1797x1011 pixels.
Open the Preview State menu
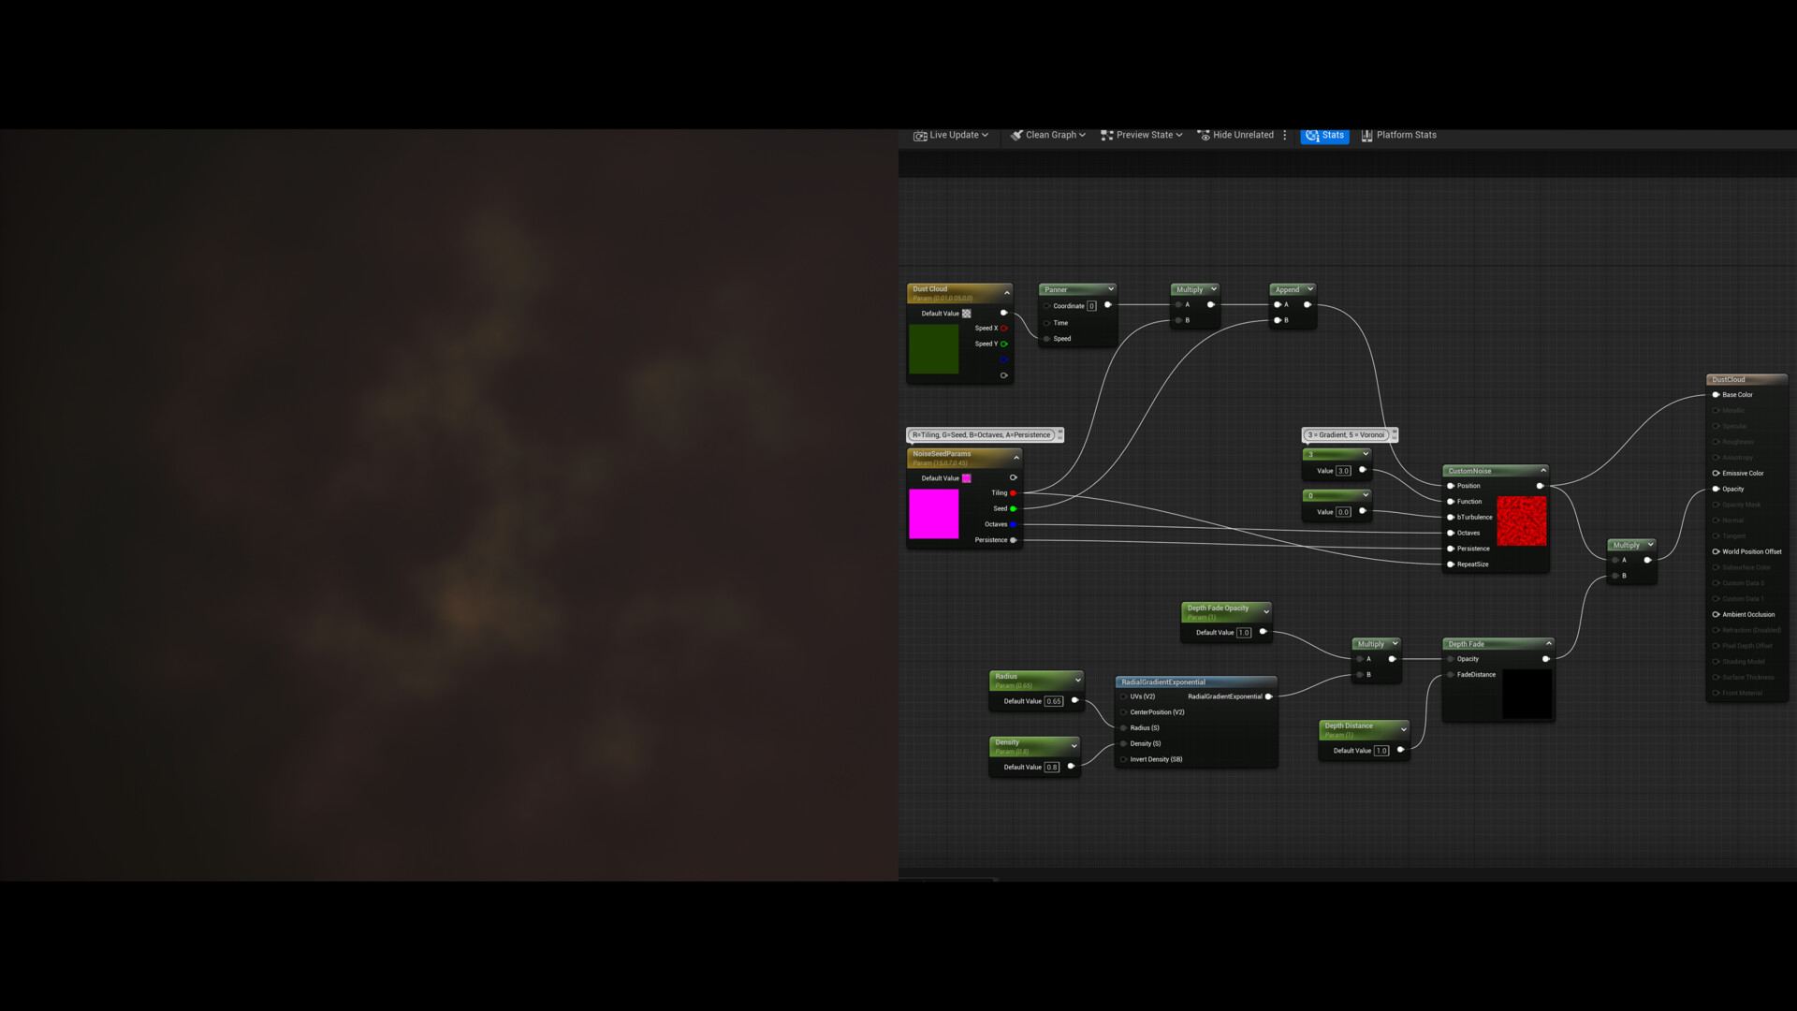pos(1144,136)
